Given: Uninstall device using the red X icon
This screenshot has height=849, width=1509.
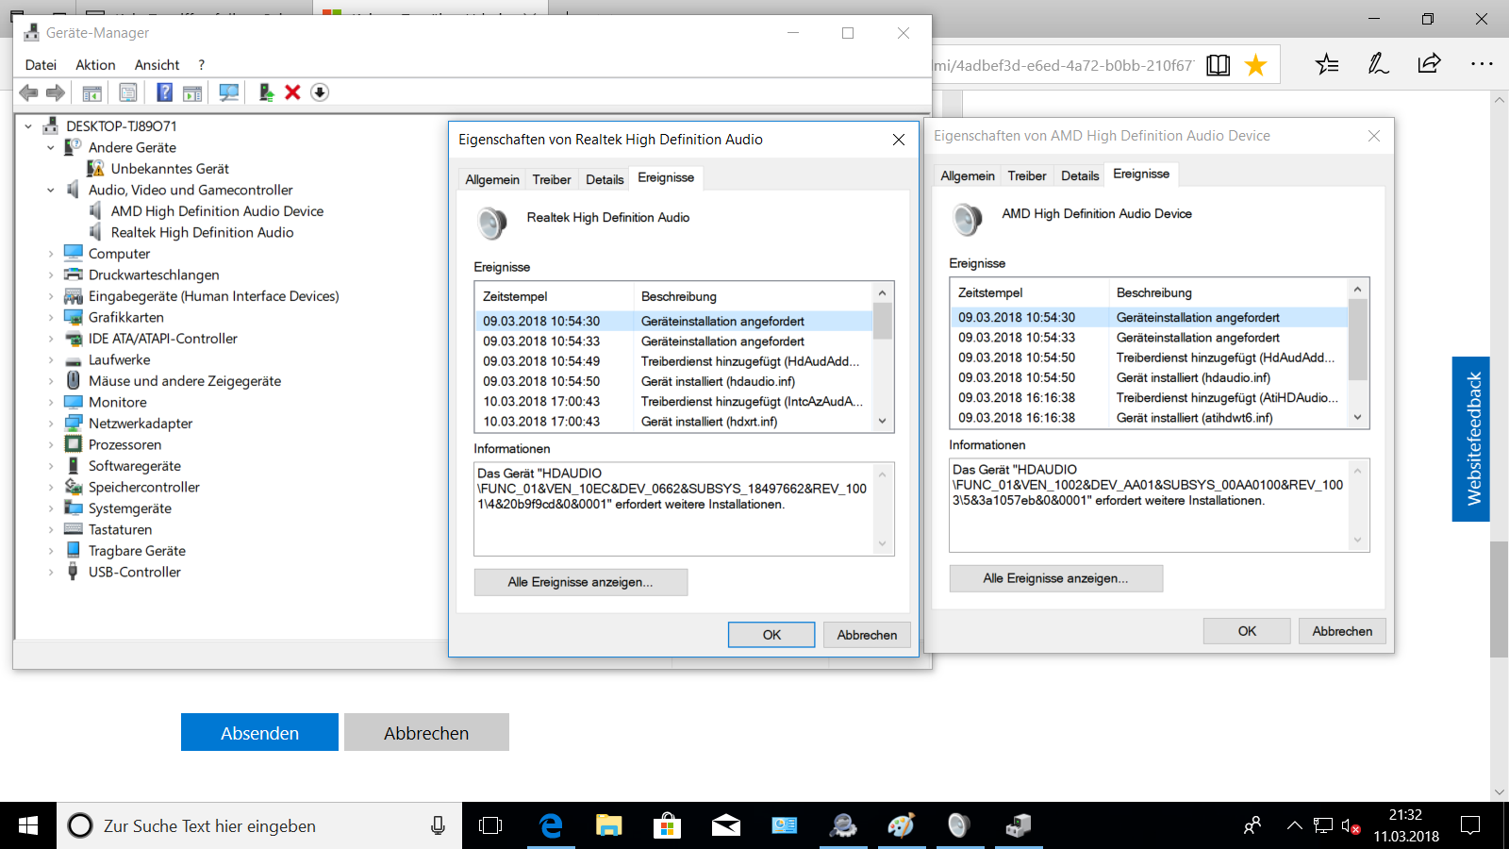Looking at the screenshot, I should tap(292, 92).
